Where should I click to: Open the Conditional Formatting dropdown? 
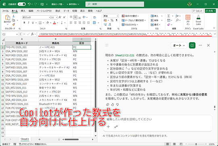tap(130, 16)
